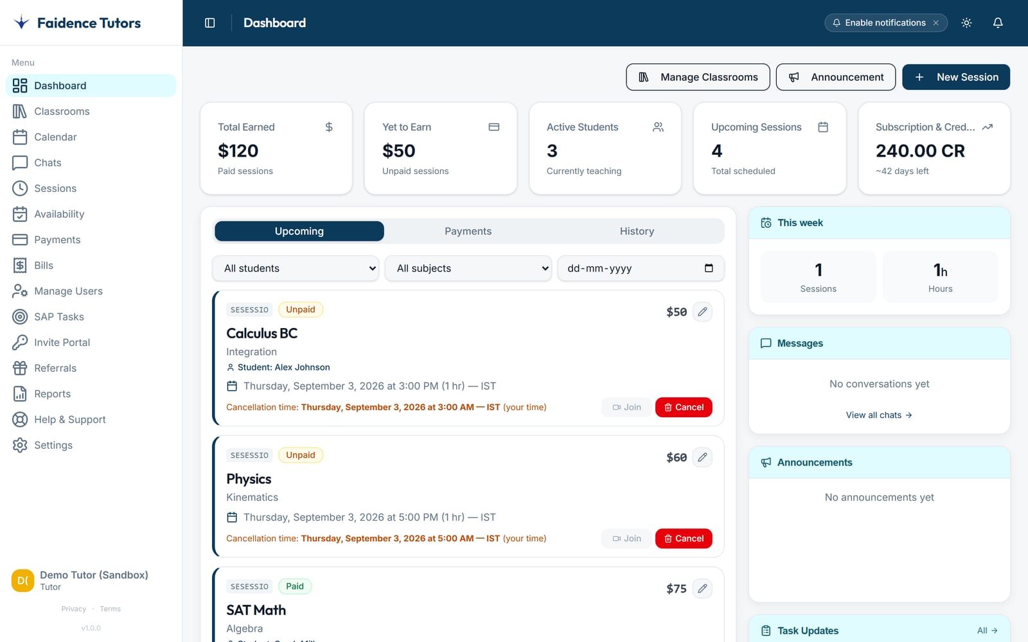Viewport: 1028px width, 642px height.
Task: Click the Faidence Tutors logo star
Action: [x=21, y=22]
